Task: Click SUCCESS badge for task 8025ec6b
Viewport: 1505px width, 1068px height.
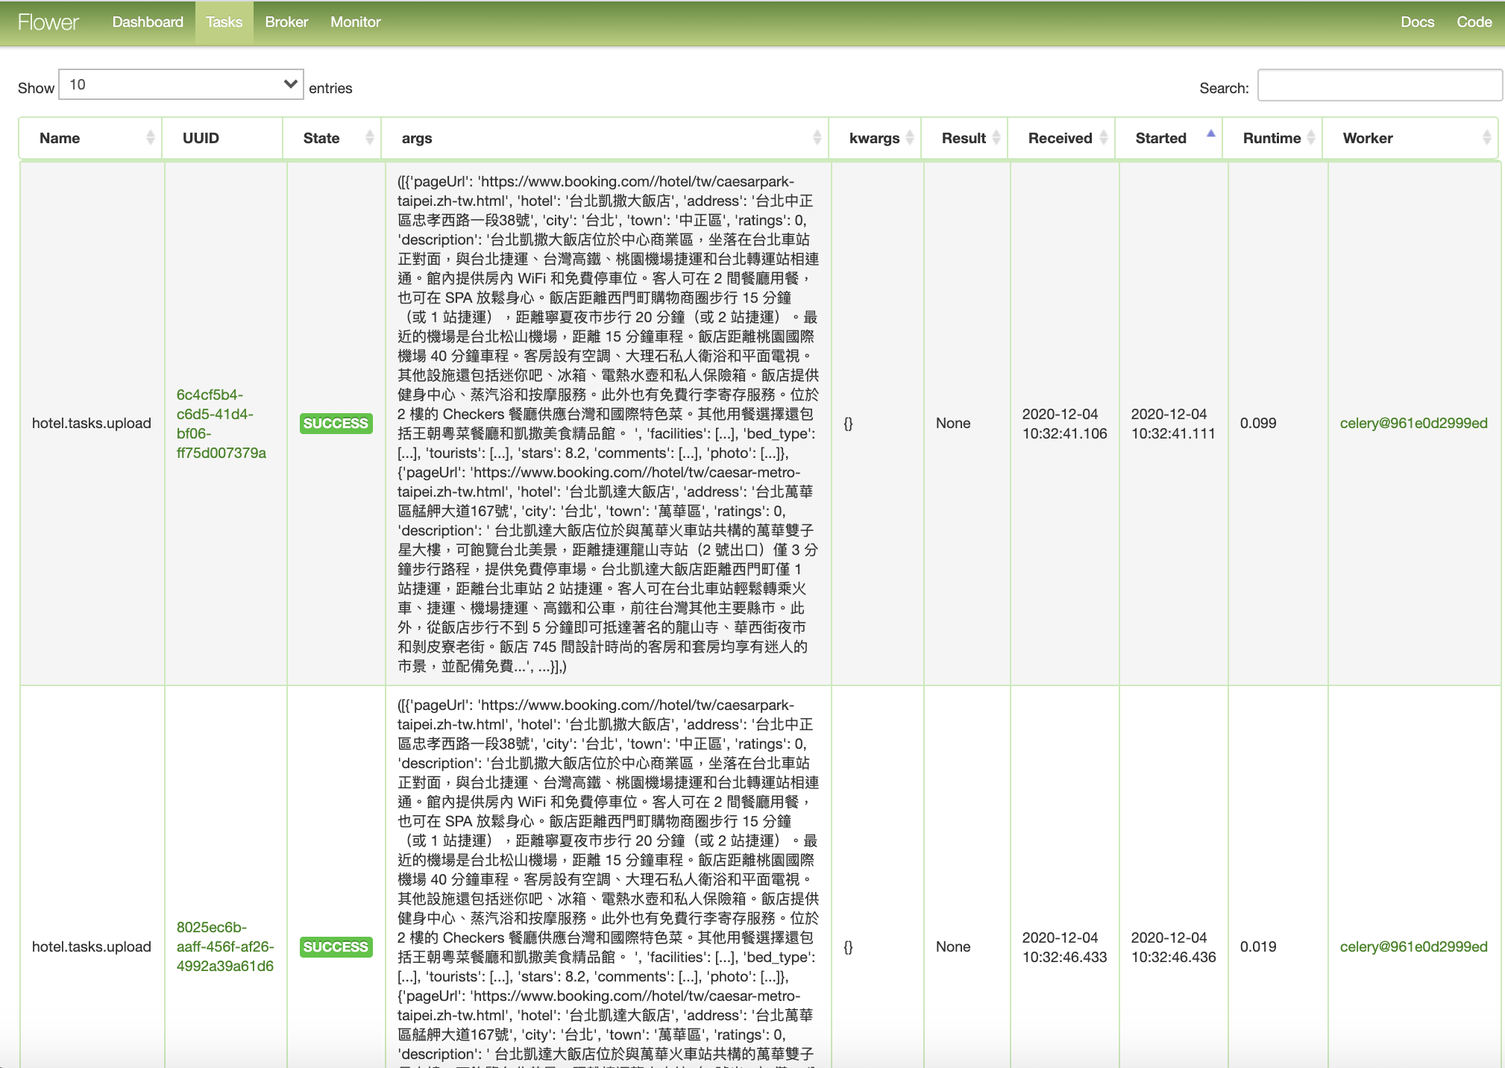Action: click(x=336, y=947)
